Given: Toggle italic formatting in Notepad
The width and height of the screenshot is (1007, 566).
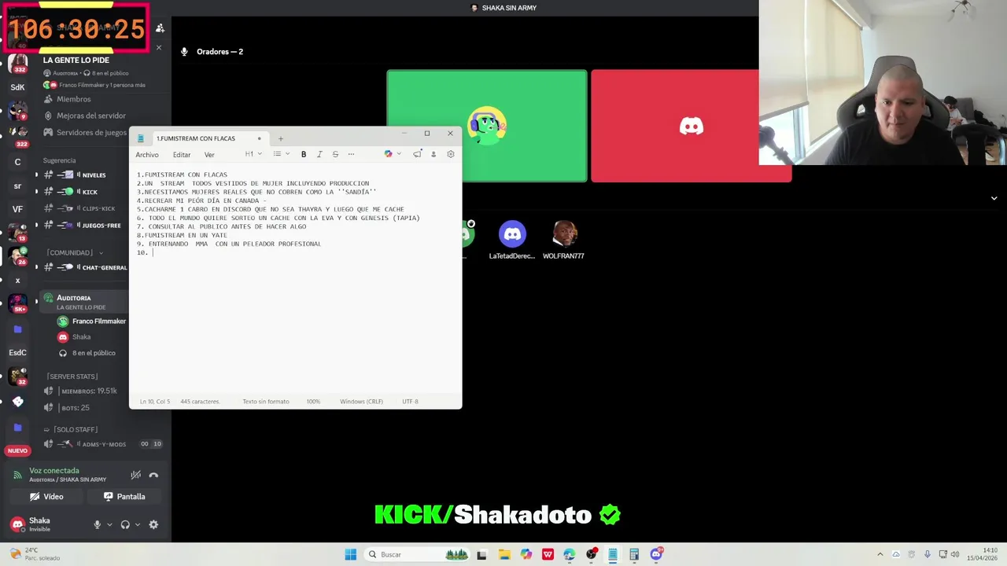Looking at the screenshot, I should click(x=319, y=154).
